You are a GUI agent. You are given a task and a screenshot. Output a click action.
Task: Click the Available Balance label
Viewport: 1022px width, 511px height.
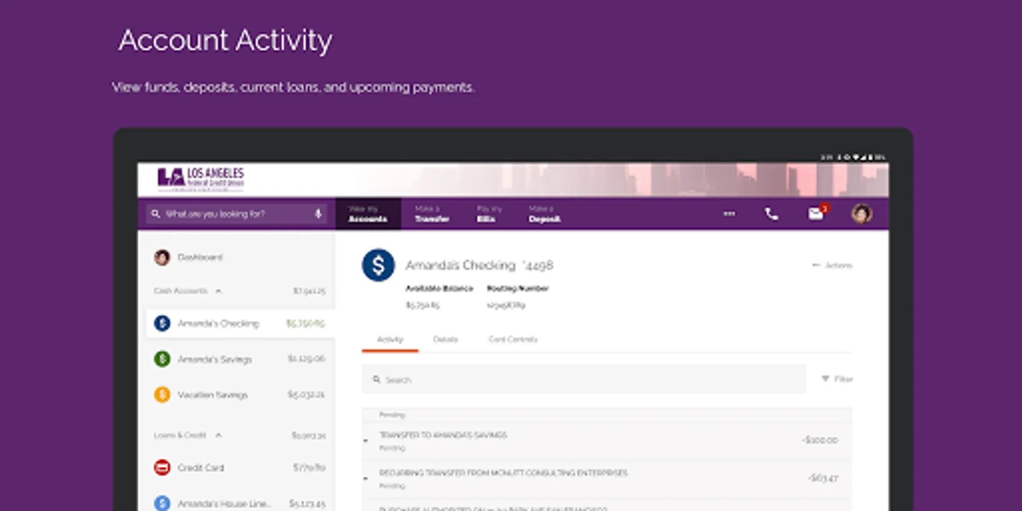439,288
